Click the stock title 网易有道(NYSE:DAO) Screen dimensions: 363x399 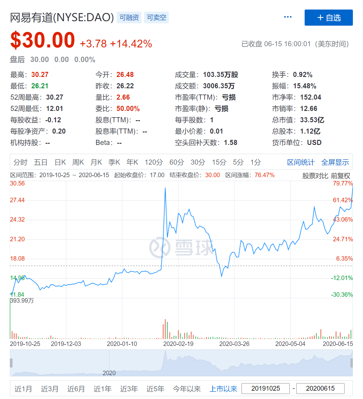[62, 18]
